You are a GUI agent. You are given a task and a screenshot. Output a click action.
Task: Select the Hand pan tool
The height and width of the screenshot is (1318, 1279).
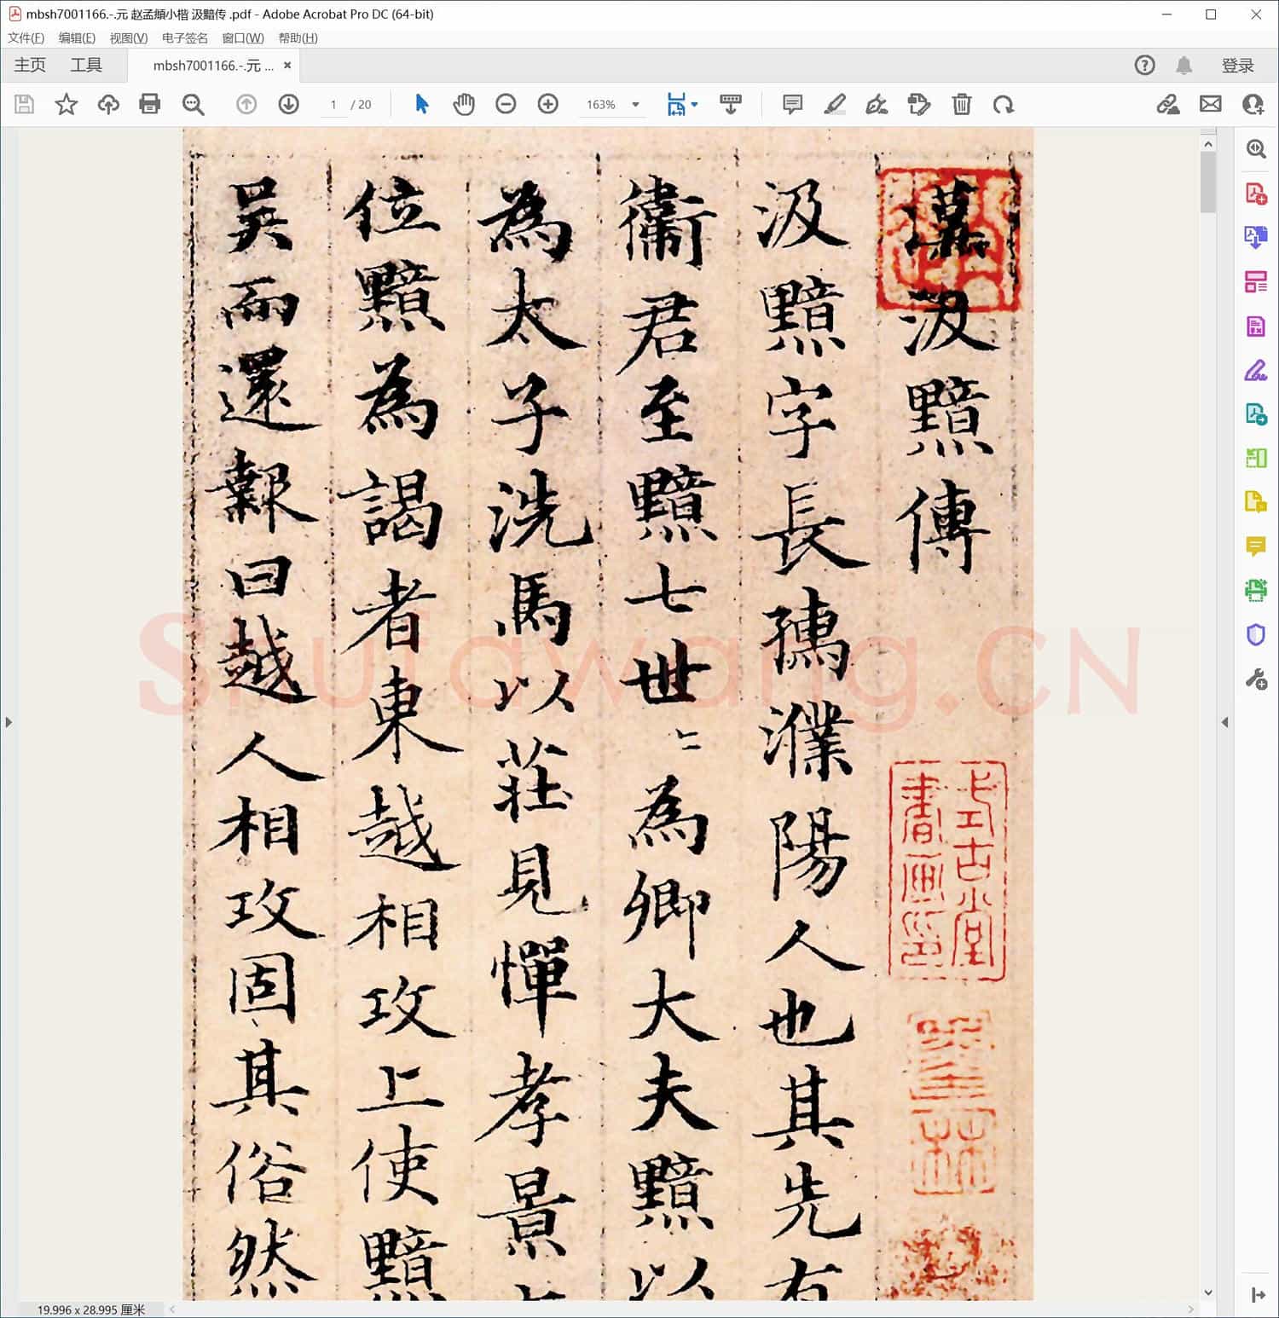[464, 104]
